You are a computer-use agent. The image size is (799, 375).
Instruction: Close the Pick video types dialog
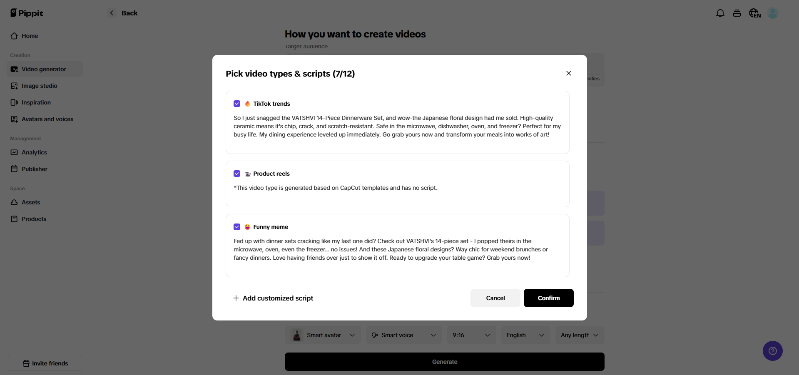568,73
